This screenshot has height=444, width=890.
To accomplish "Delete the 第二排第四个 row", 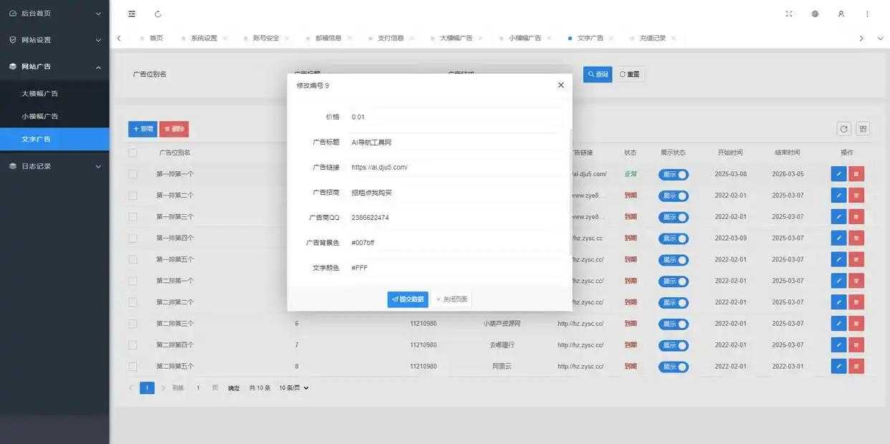I will [x=856, y=345].
